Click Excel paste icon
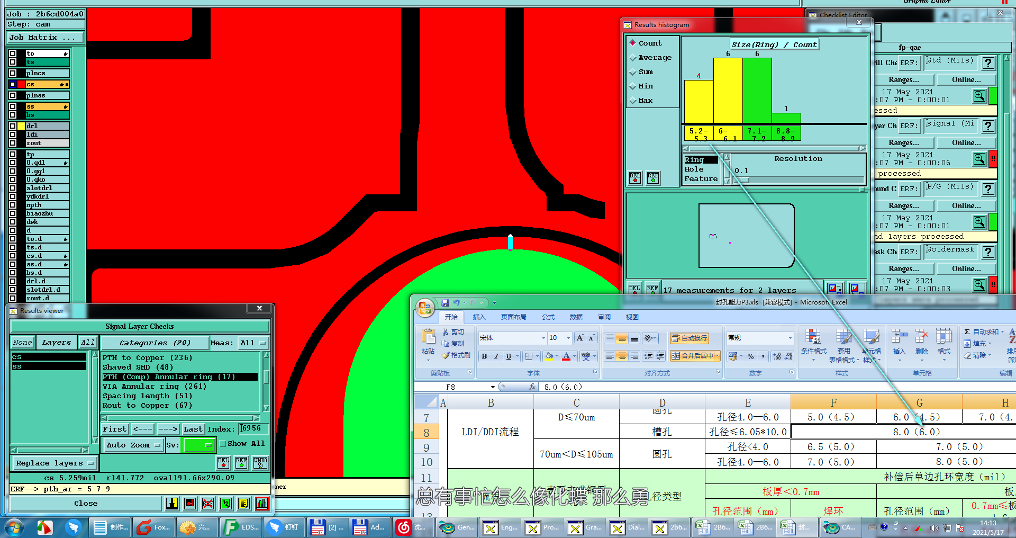Screen dimensions: 1016x538 428,337
